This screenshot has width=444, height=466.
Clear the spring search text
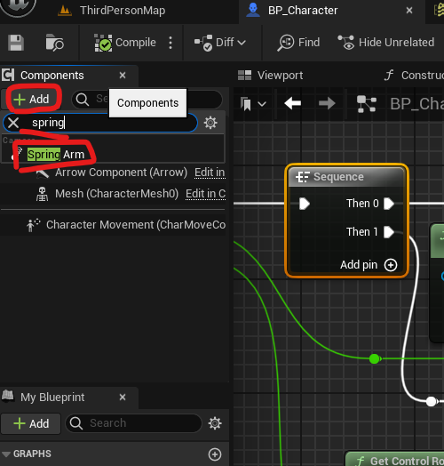13,123
